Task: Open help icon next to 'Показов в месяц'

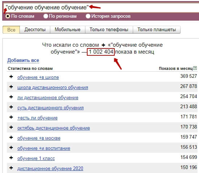Action: [195, 68]
